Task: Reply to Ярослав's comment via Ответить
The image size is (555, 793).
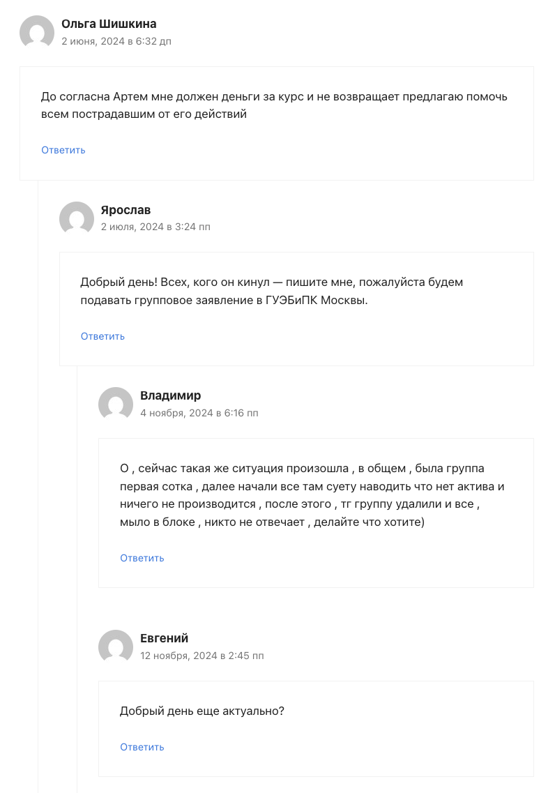Action: tap(102, 336)
